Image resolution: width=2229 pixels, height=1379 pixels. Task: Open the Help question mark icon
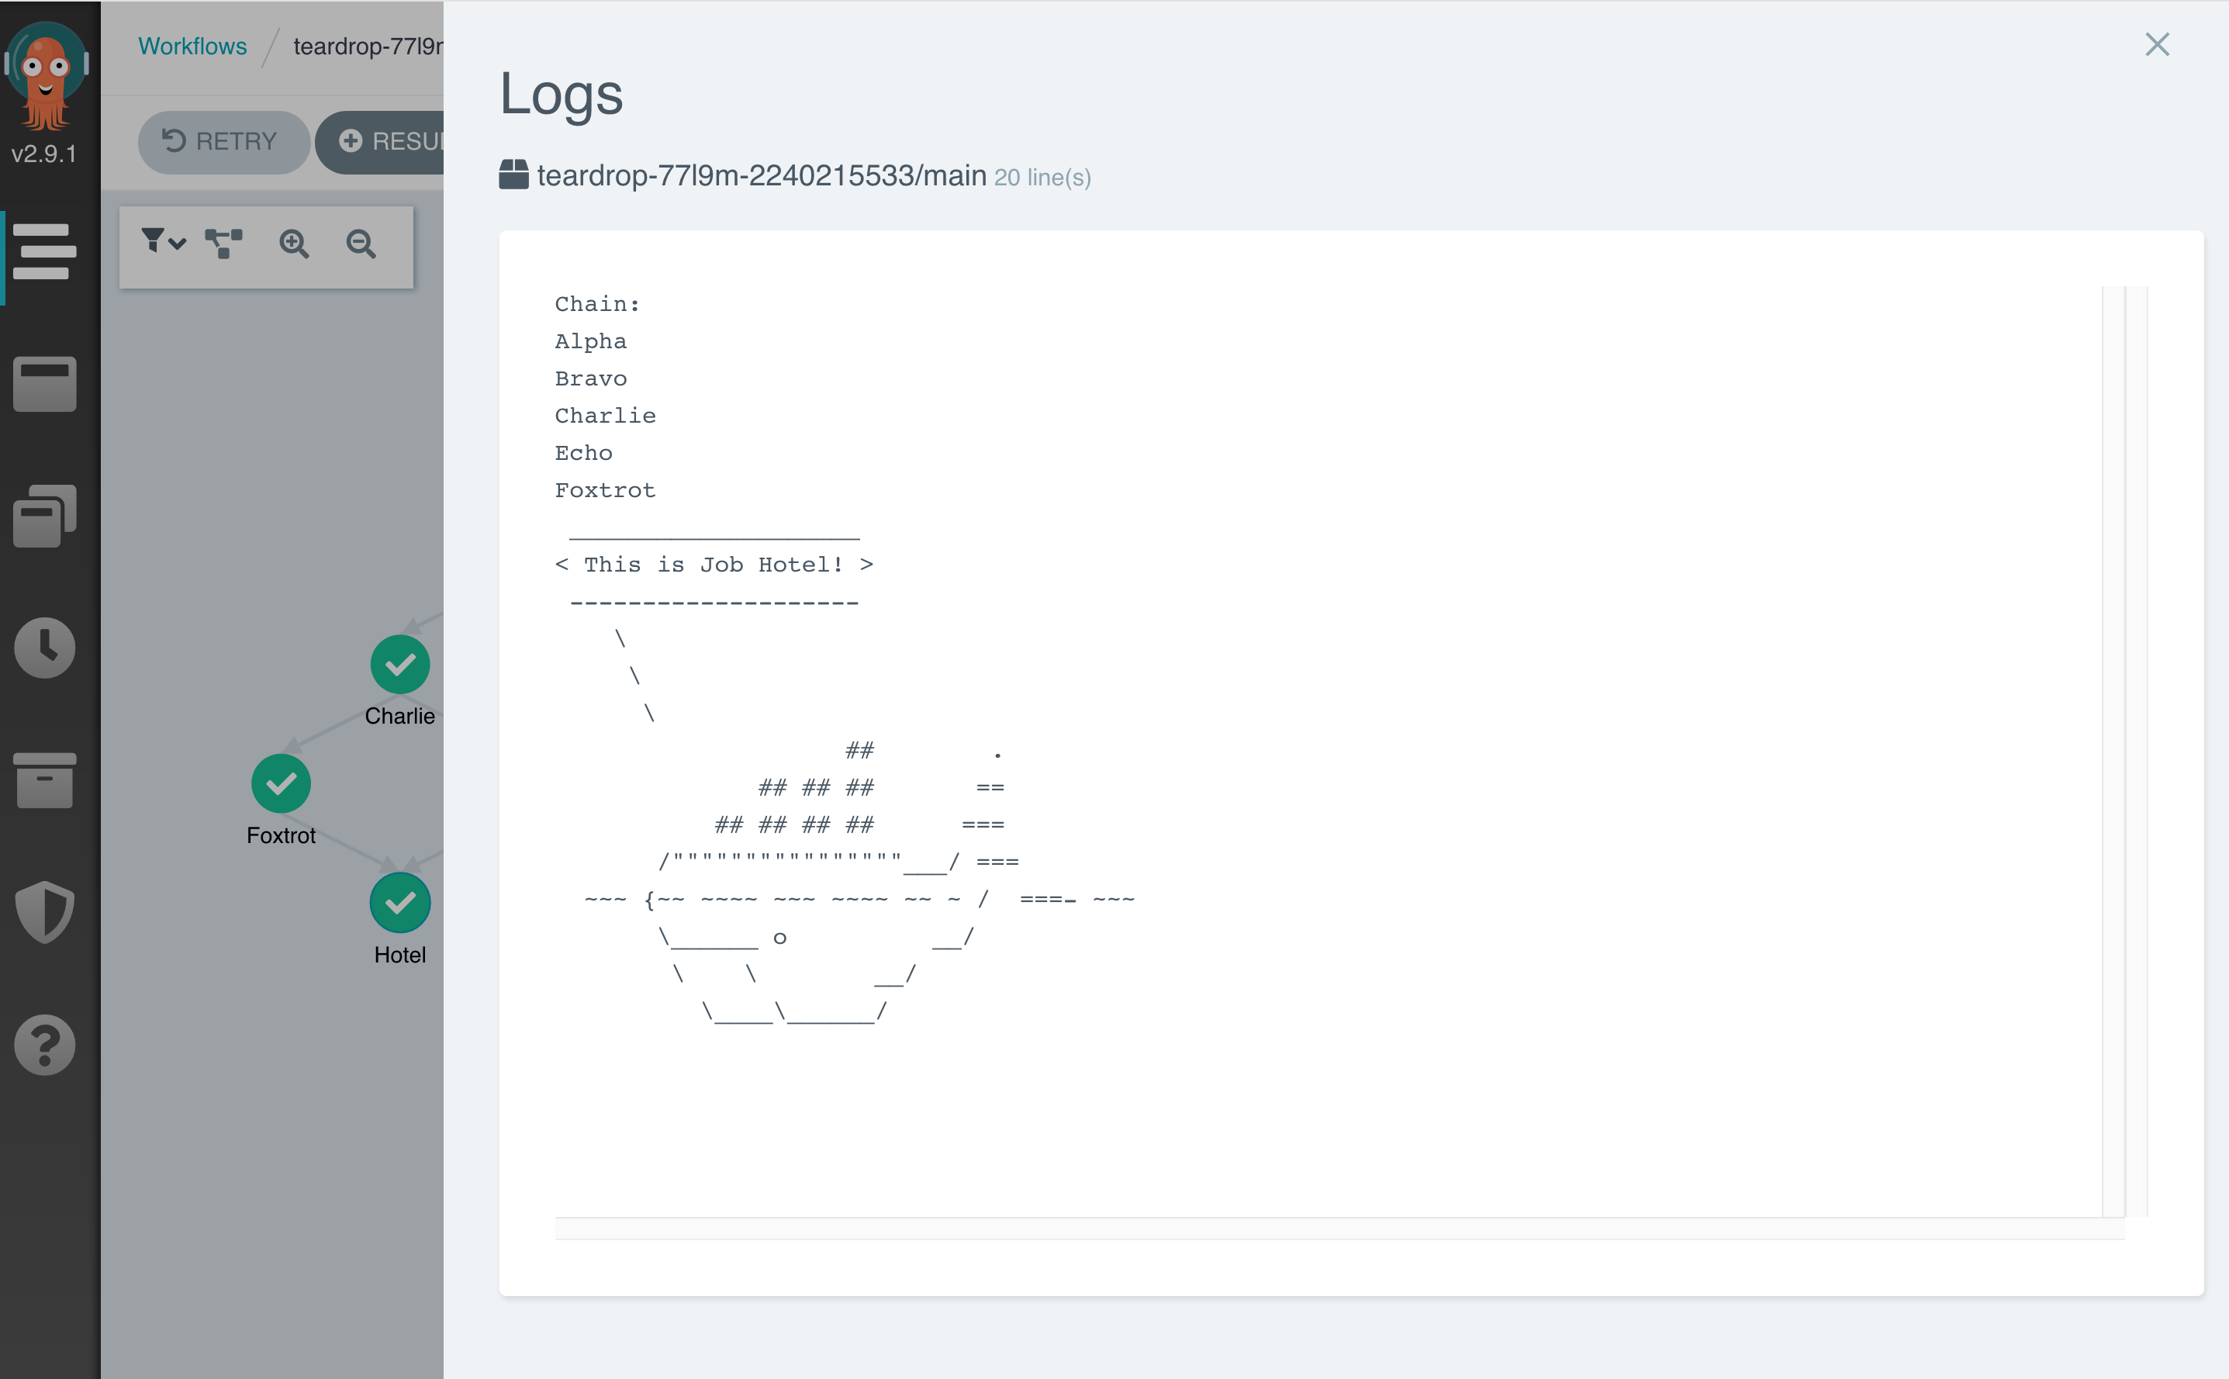point(45,1044)
